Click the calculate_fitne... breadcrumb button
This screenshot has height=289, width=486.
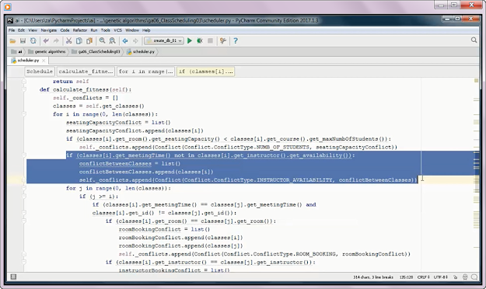click(x=86, y=71)
